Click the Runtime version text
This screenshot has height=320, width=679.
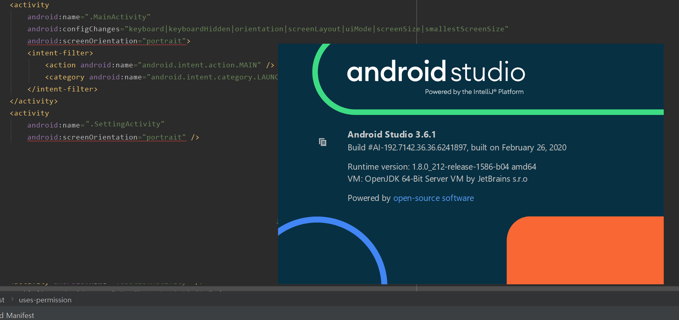coord(442,167)
